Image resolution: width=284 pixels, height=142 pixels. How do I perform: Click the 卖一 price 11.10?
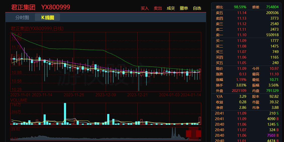tap(242, 35)
